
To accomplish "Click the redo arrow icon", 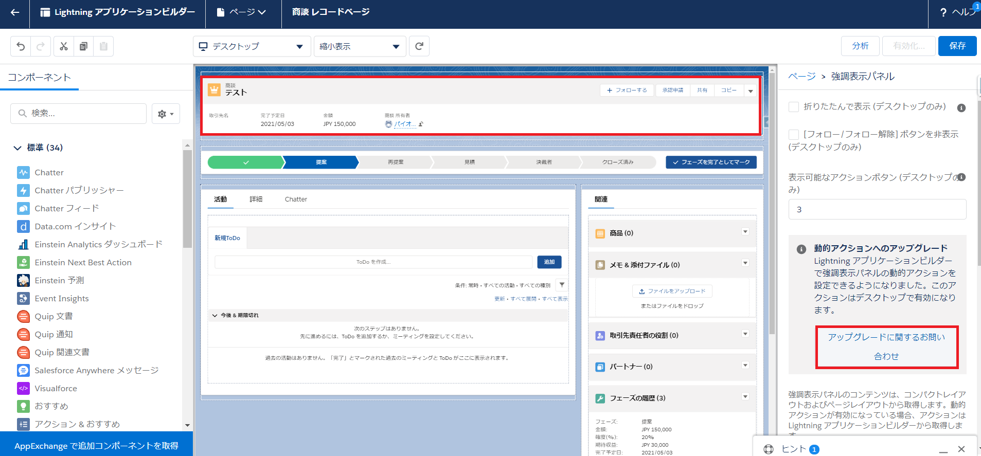I will pyautogui.click(x=41, y=46).
